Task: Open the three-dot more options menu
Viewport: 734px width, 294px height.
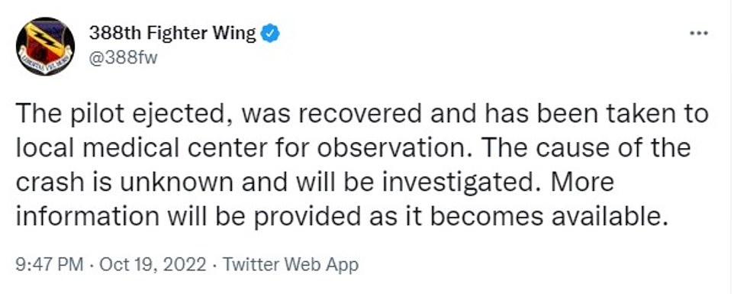Action: (x=700, y=34)
